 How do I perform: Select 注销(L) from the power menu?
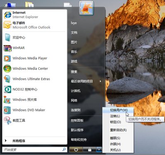tap(118, 116)
